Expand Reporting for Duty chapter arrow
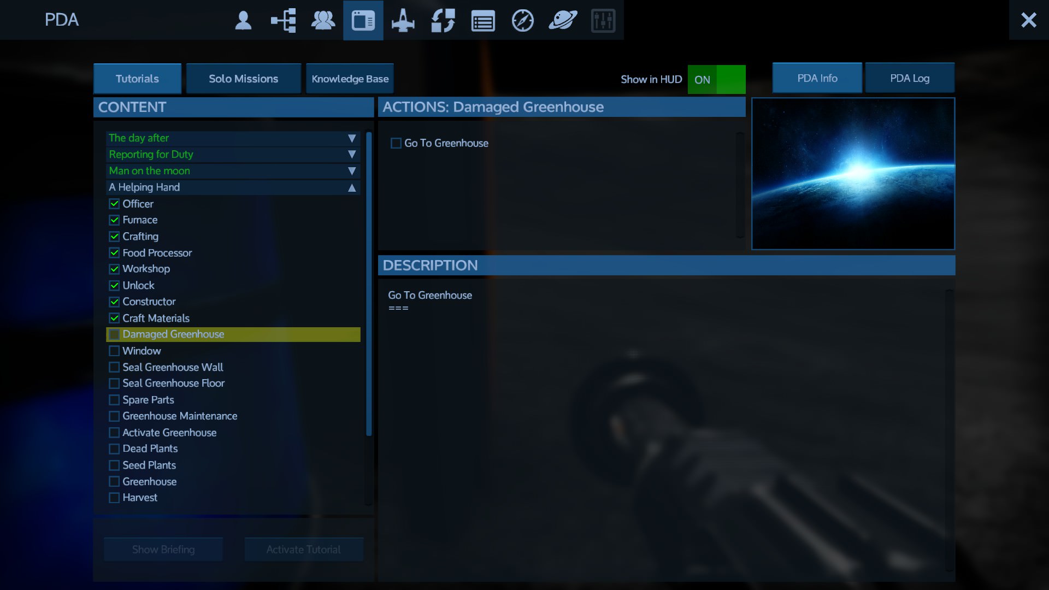The height and width of the screenshot is (590, 1049). tap(352, 155)
